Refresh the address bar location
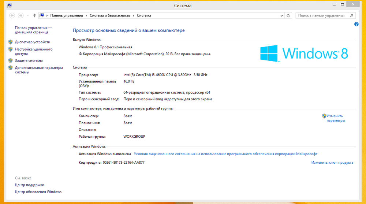 [x=288, y=16]
